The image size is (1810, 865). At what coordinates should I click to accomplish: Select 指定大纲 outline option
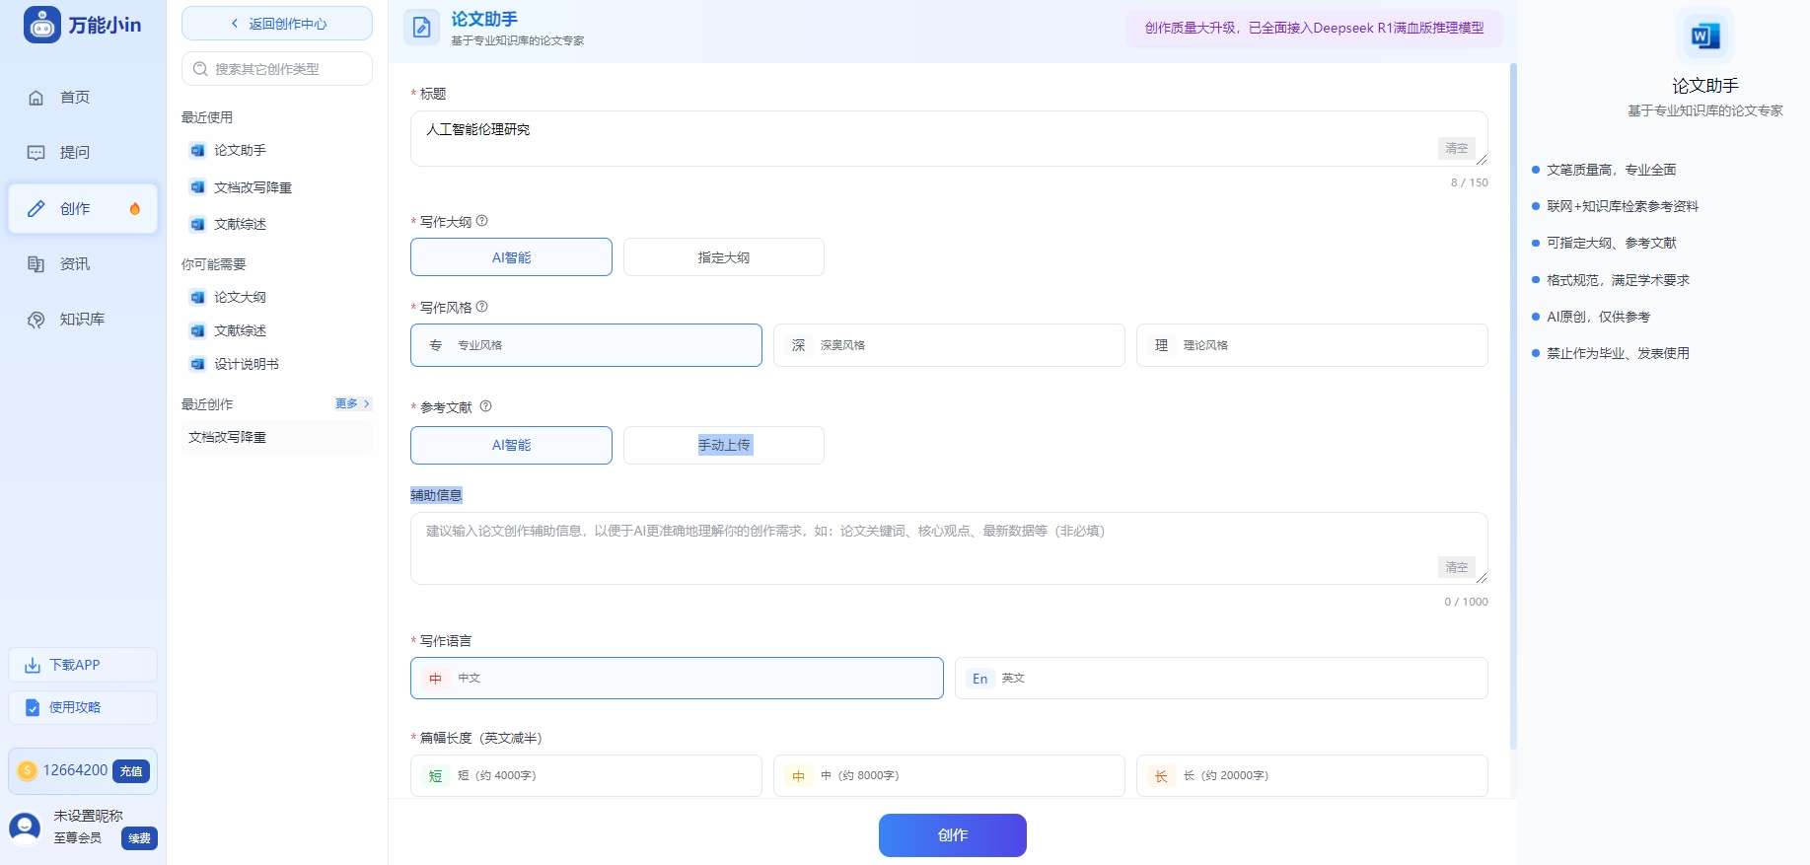723,257
